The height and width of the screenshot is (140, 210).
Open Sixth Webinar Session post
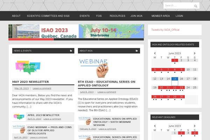coord(115,122)
